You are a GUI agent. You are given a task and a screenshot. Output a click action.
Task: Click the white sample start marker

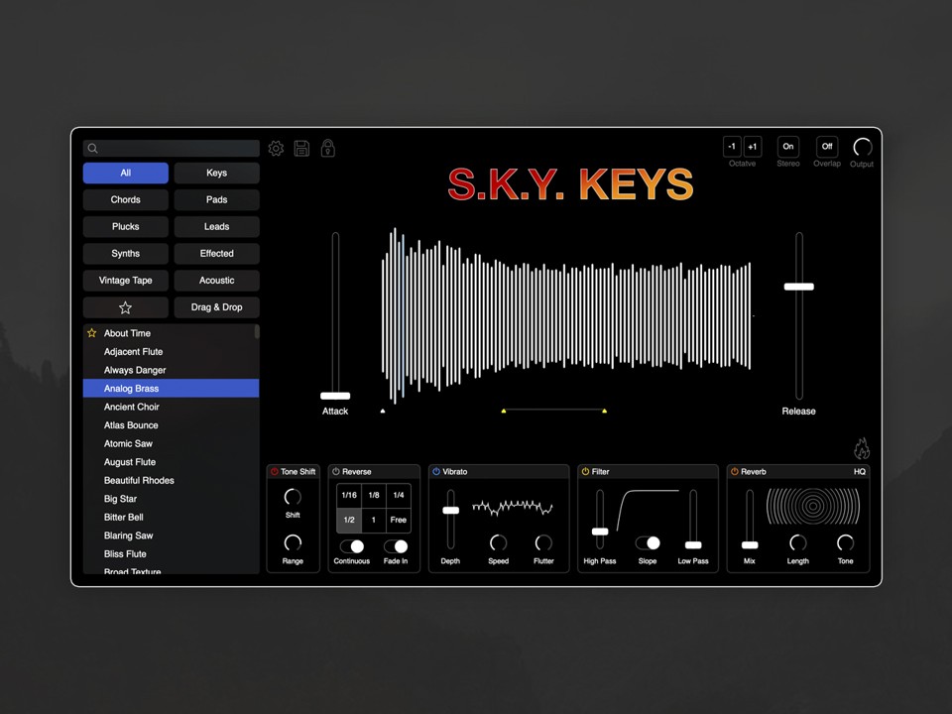pyautogui.click(x=383, y=411)
